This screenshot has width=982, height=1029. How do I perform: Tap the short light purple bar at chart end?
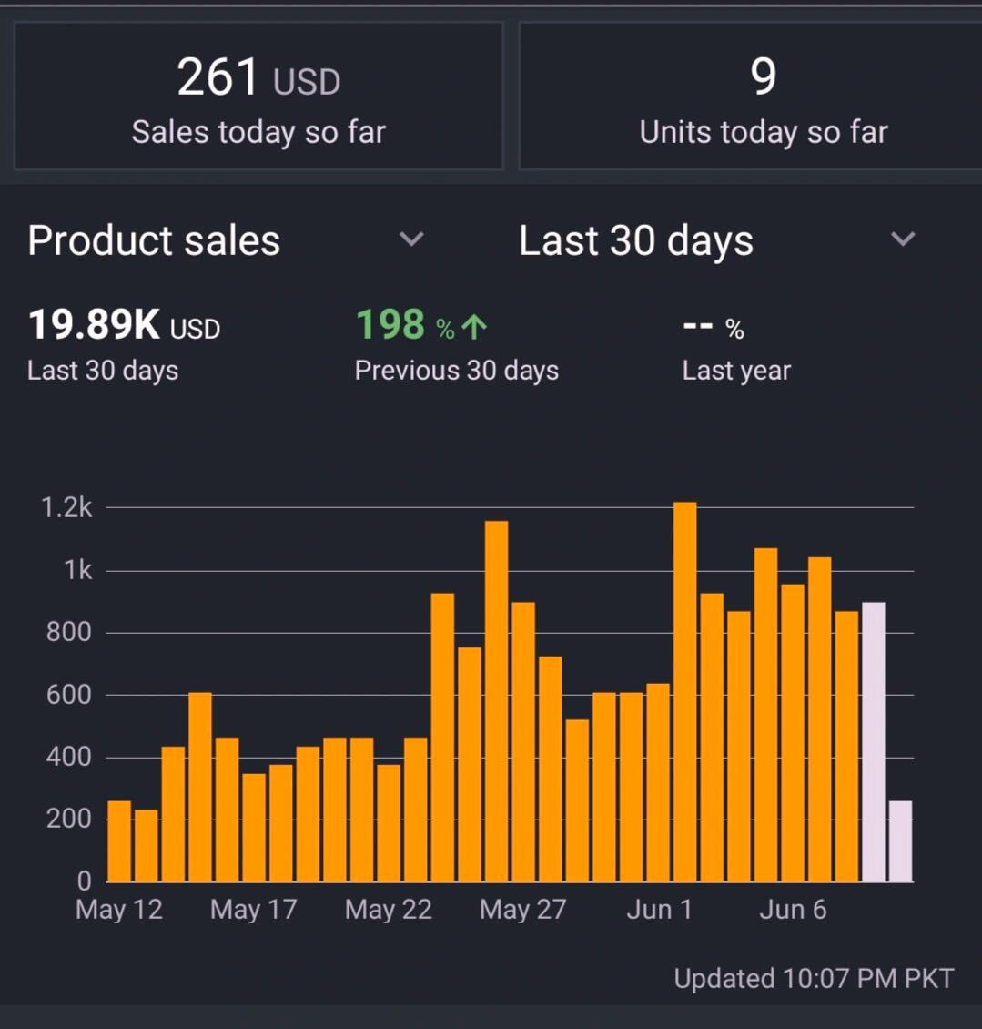[900, 841]
